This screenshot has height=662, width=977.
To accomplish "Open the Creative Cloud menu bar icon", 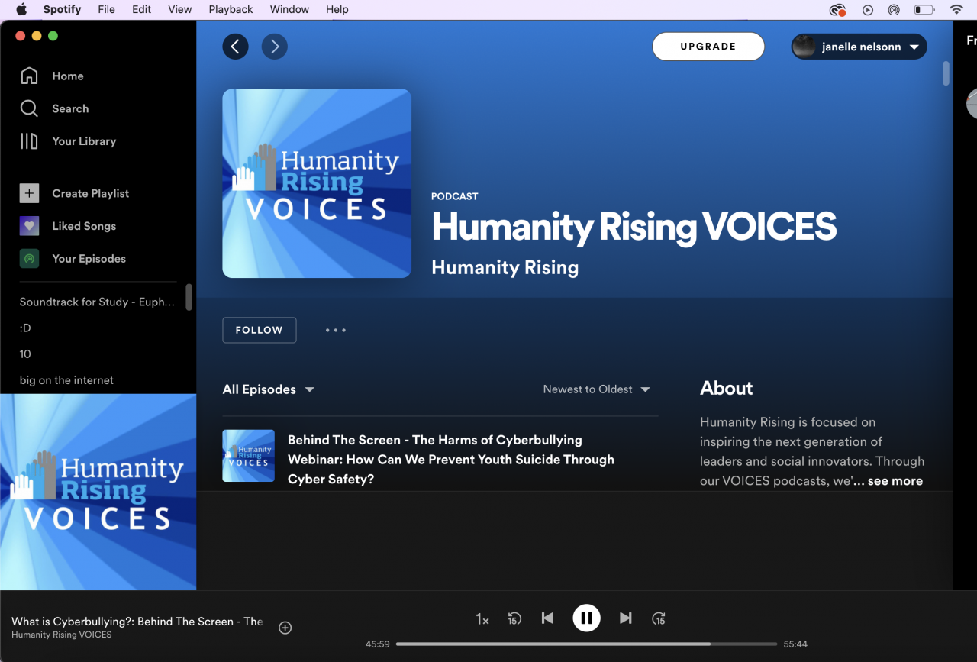I will (837, 10).
